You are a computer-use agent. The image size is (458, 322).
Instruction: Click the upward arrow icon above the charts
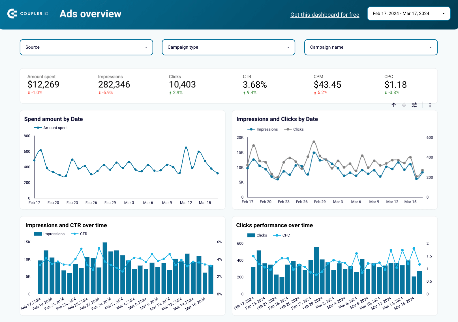click(393, 105)
